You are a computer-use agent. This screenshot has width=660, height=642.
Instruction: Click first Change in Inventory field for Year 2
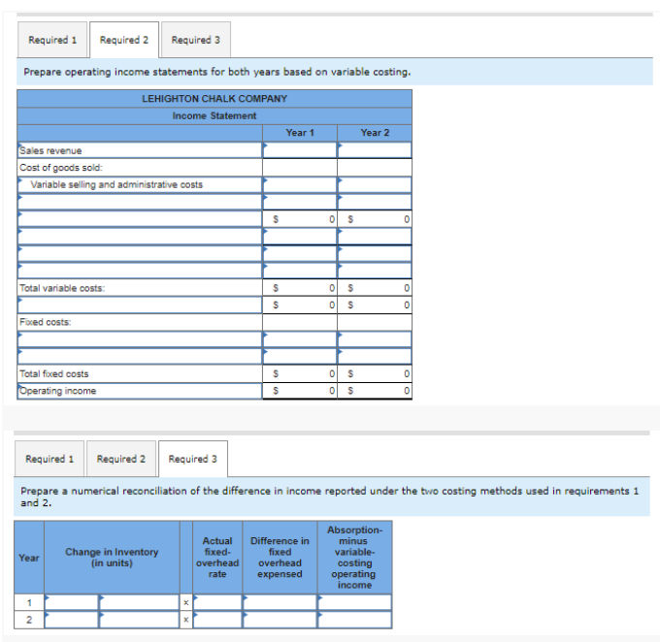click(72, 620)
